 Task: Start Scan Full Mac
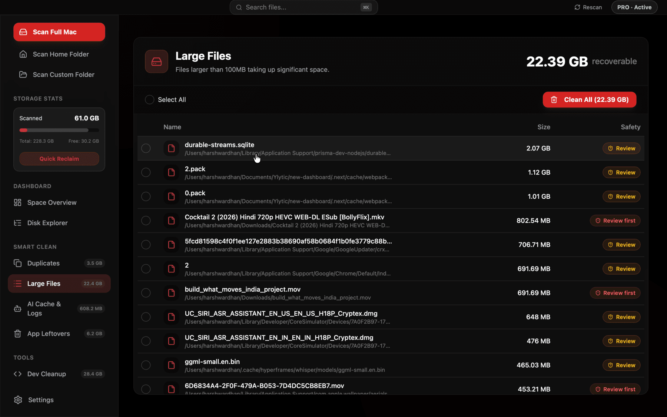pos(59,32)
